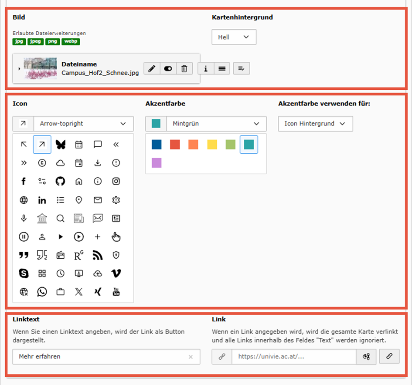Expand the image file record triangle
The image size is (412, 385).
pyautogui.click(x=19, y=69)
